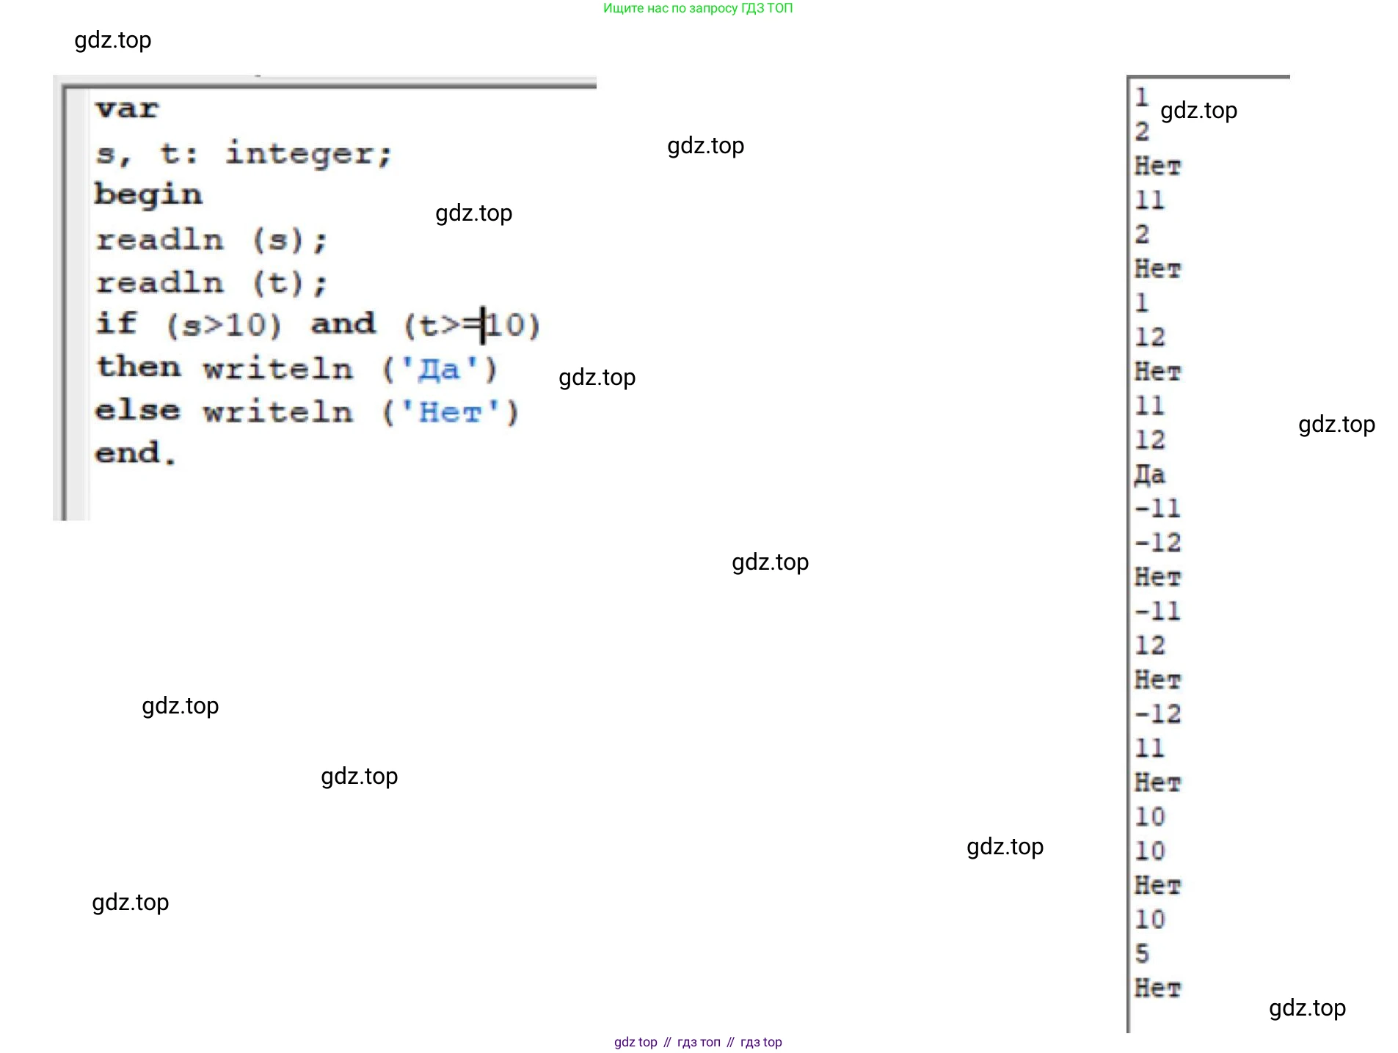Click the 'if' keyword in the code

pos(116,323)
